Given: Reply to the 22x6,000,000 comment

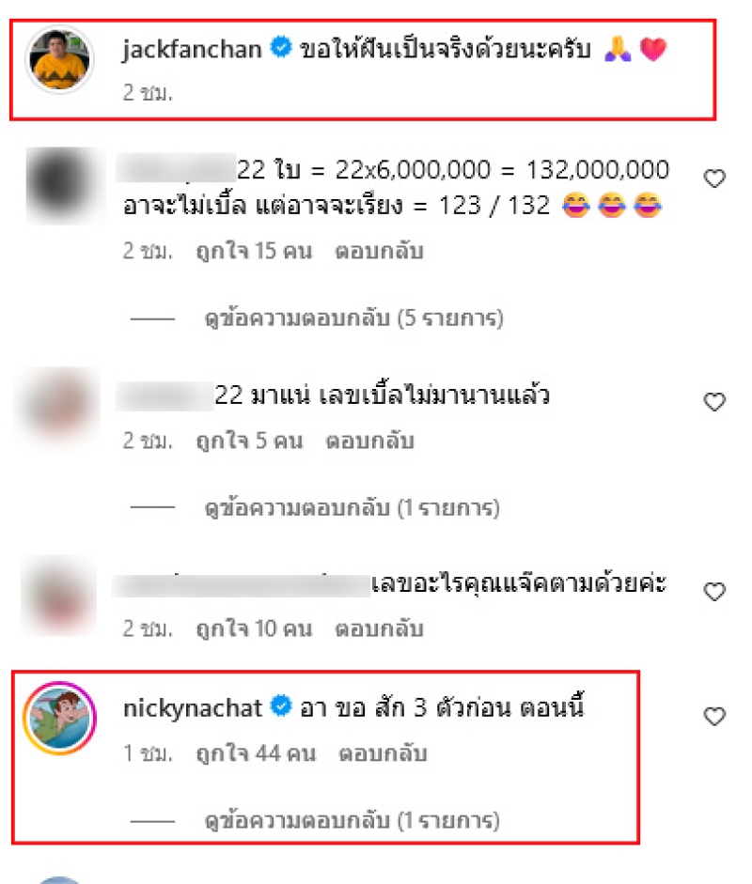Looking at the screenshot, I should tap(379, 251).
